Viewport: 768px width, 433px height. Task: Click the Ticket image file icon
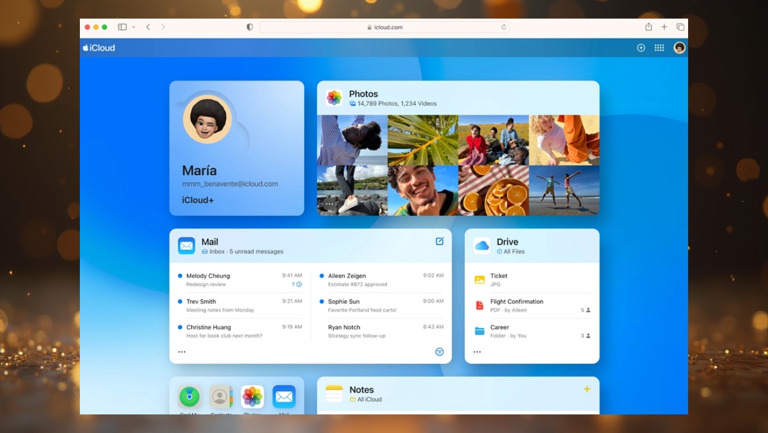tap(479, 280)
